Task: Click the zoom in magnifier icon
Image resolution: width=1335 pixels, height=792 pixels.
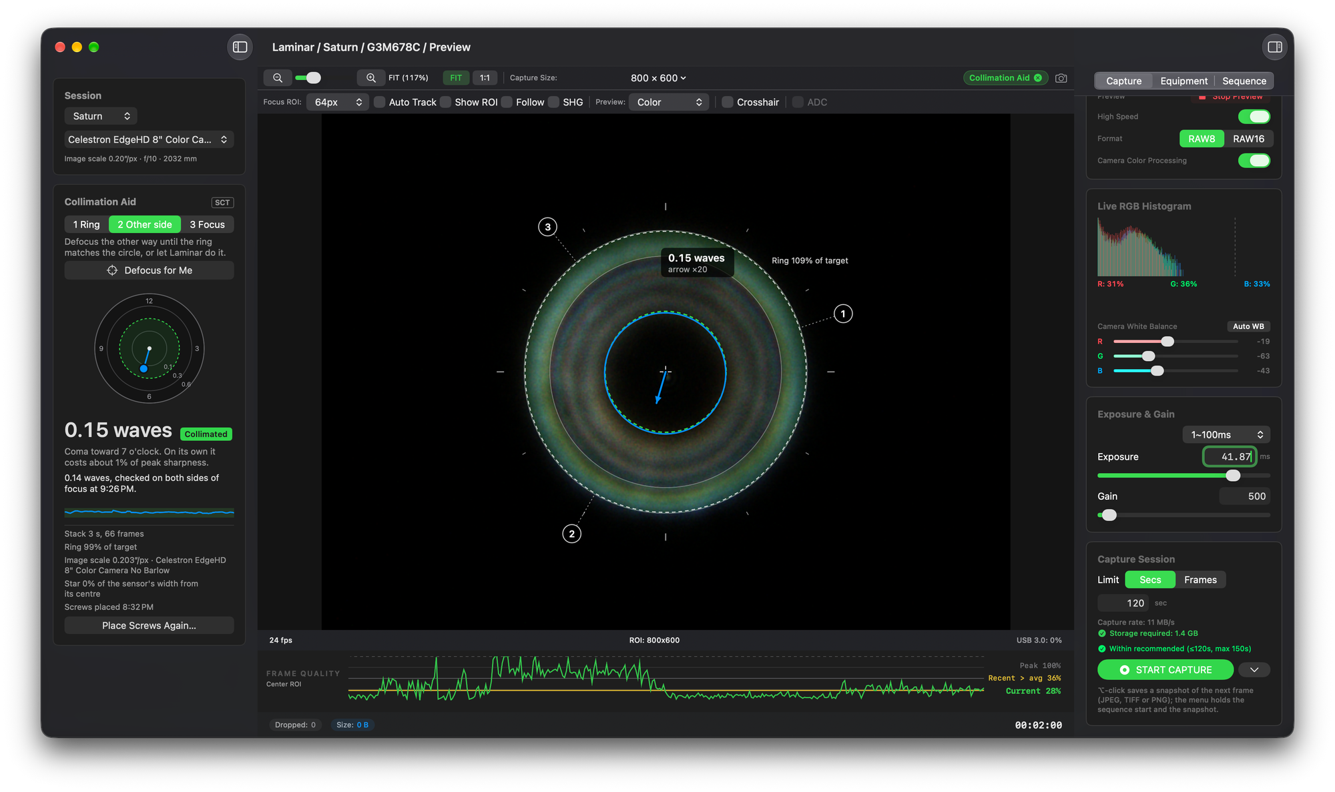Action: (371, 78)
